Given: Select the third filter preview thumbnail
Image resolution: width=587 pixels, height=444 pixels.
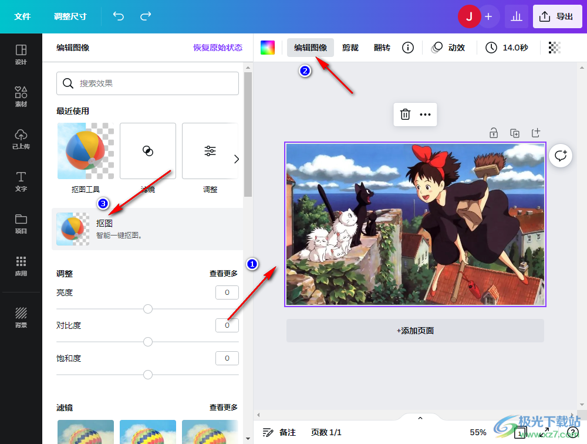Looking at the screenshot, I should pyautogui.click(x=210, y=432).
